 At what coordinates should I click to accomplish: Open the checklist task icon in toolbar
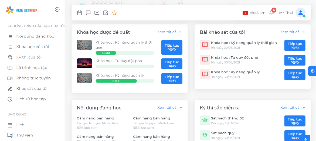[x=106, y=13]
